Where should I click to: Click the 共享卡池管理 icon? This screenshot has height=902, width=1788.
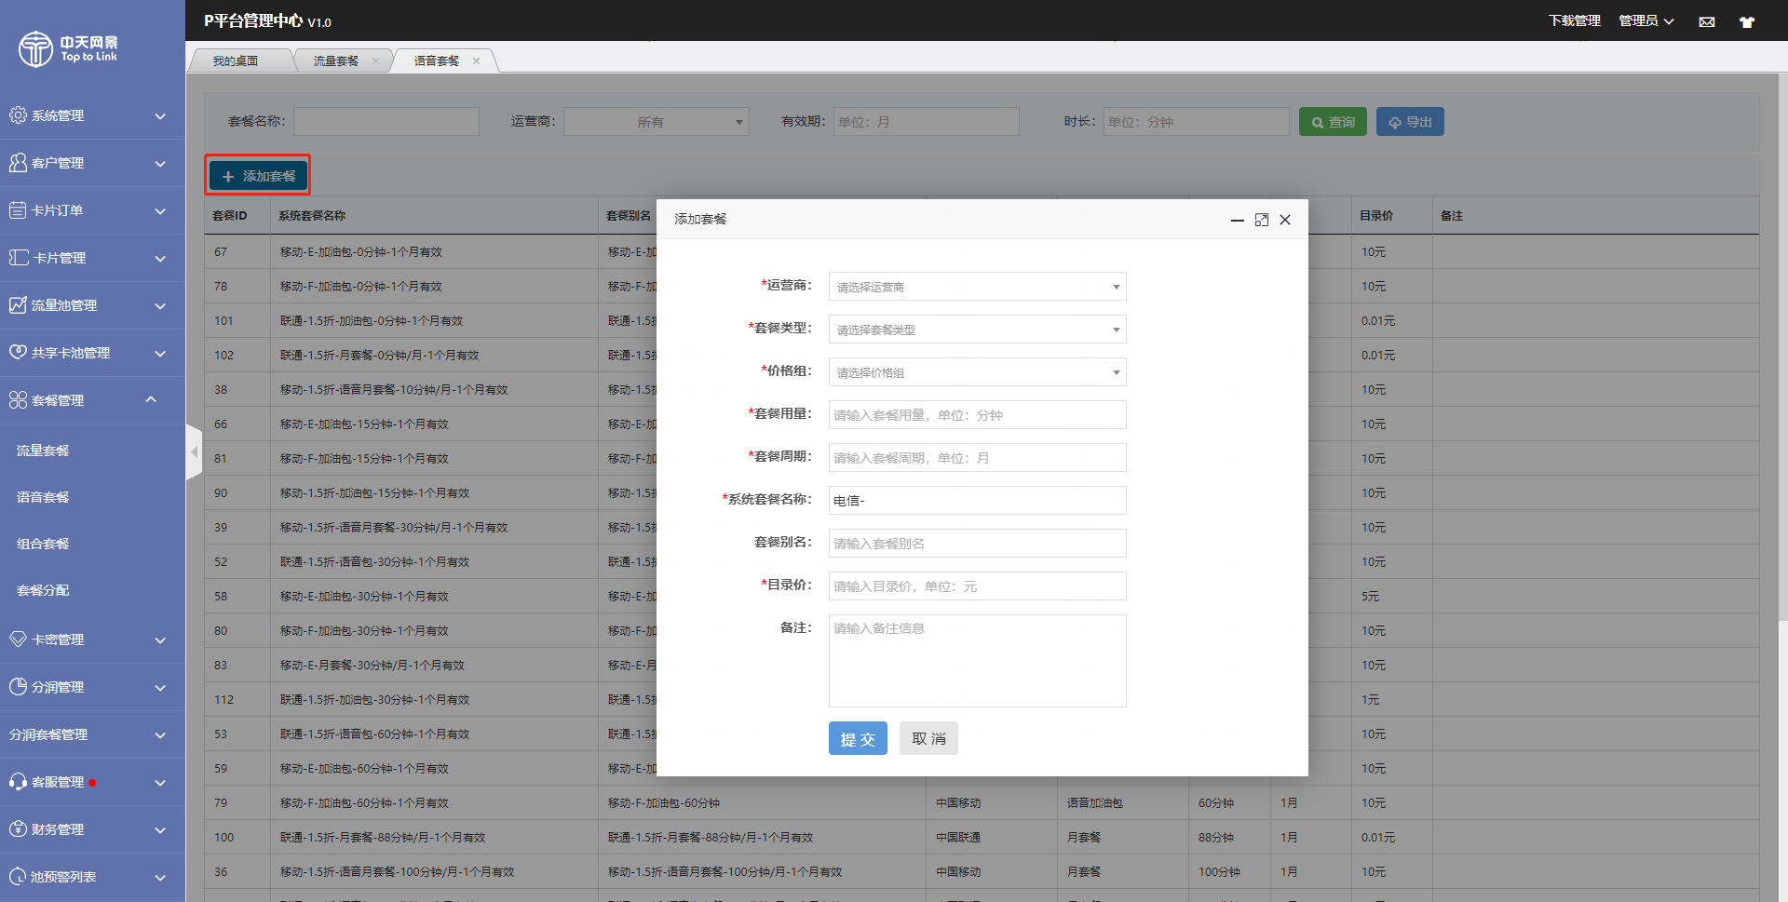click(18, 353)
